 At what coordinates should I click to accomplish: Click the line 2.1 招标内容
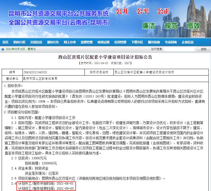(43, 118)
